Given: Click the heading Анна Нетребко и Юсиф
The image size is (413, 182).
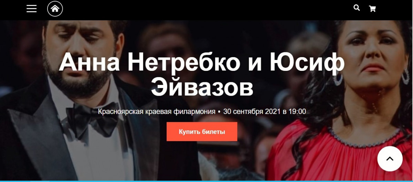Looking at the screenshot, I should point(202,62).
